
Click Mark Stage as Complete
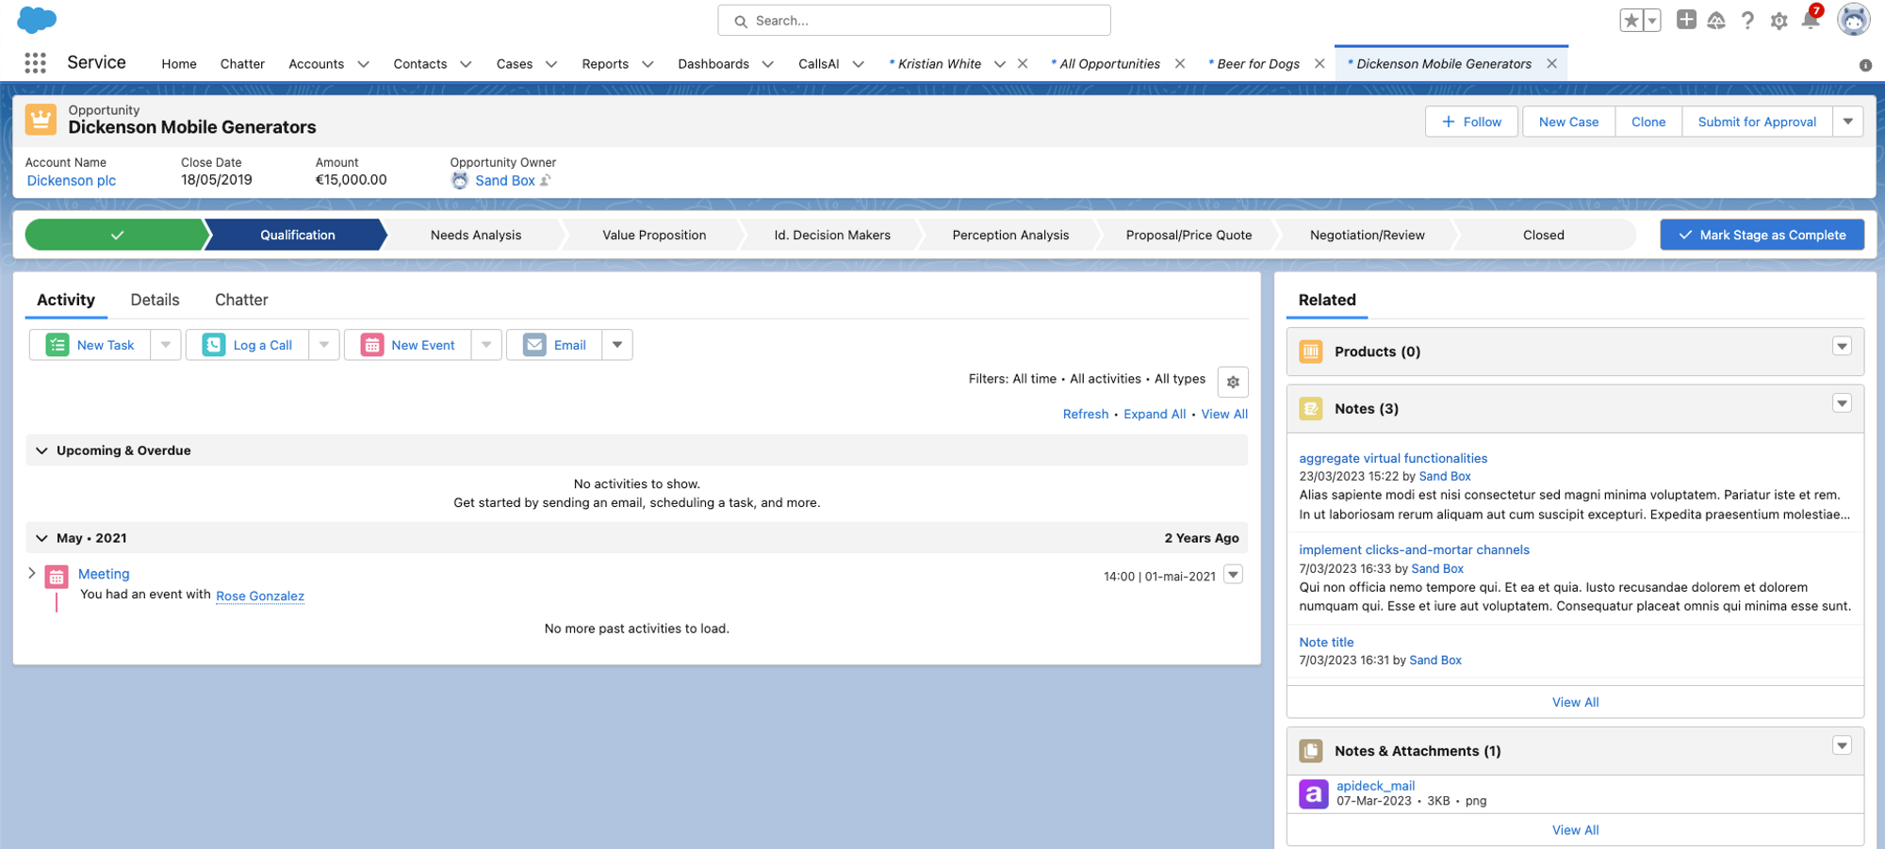point(1762,235)
